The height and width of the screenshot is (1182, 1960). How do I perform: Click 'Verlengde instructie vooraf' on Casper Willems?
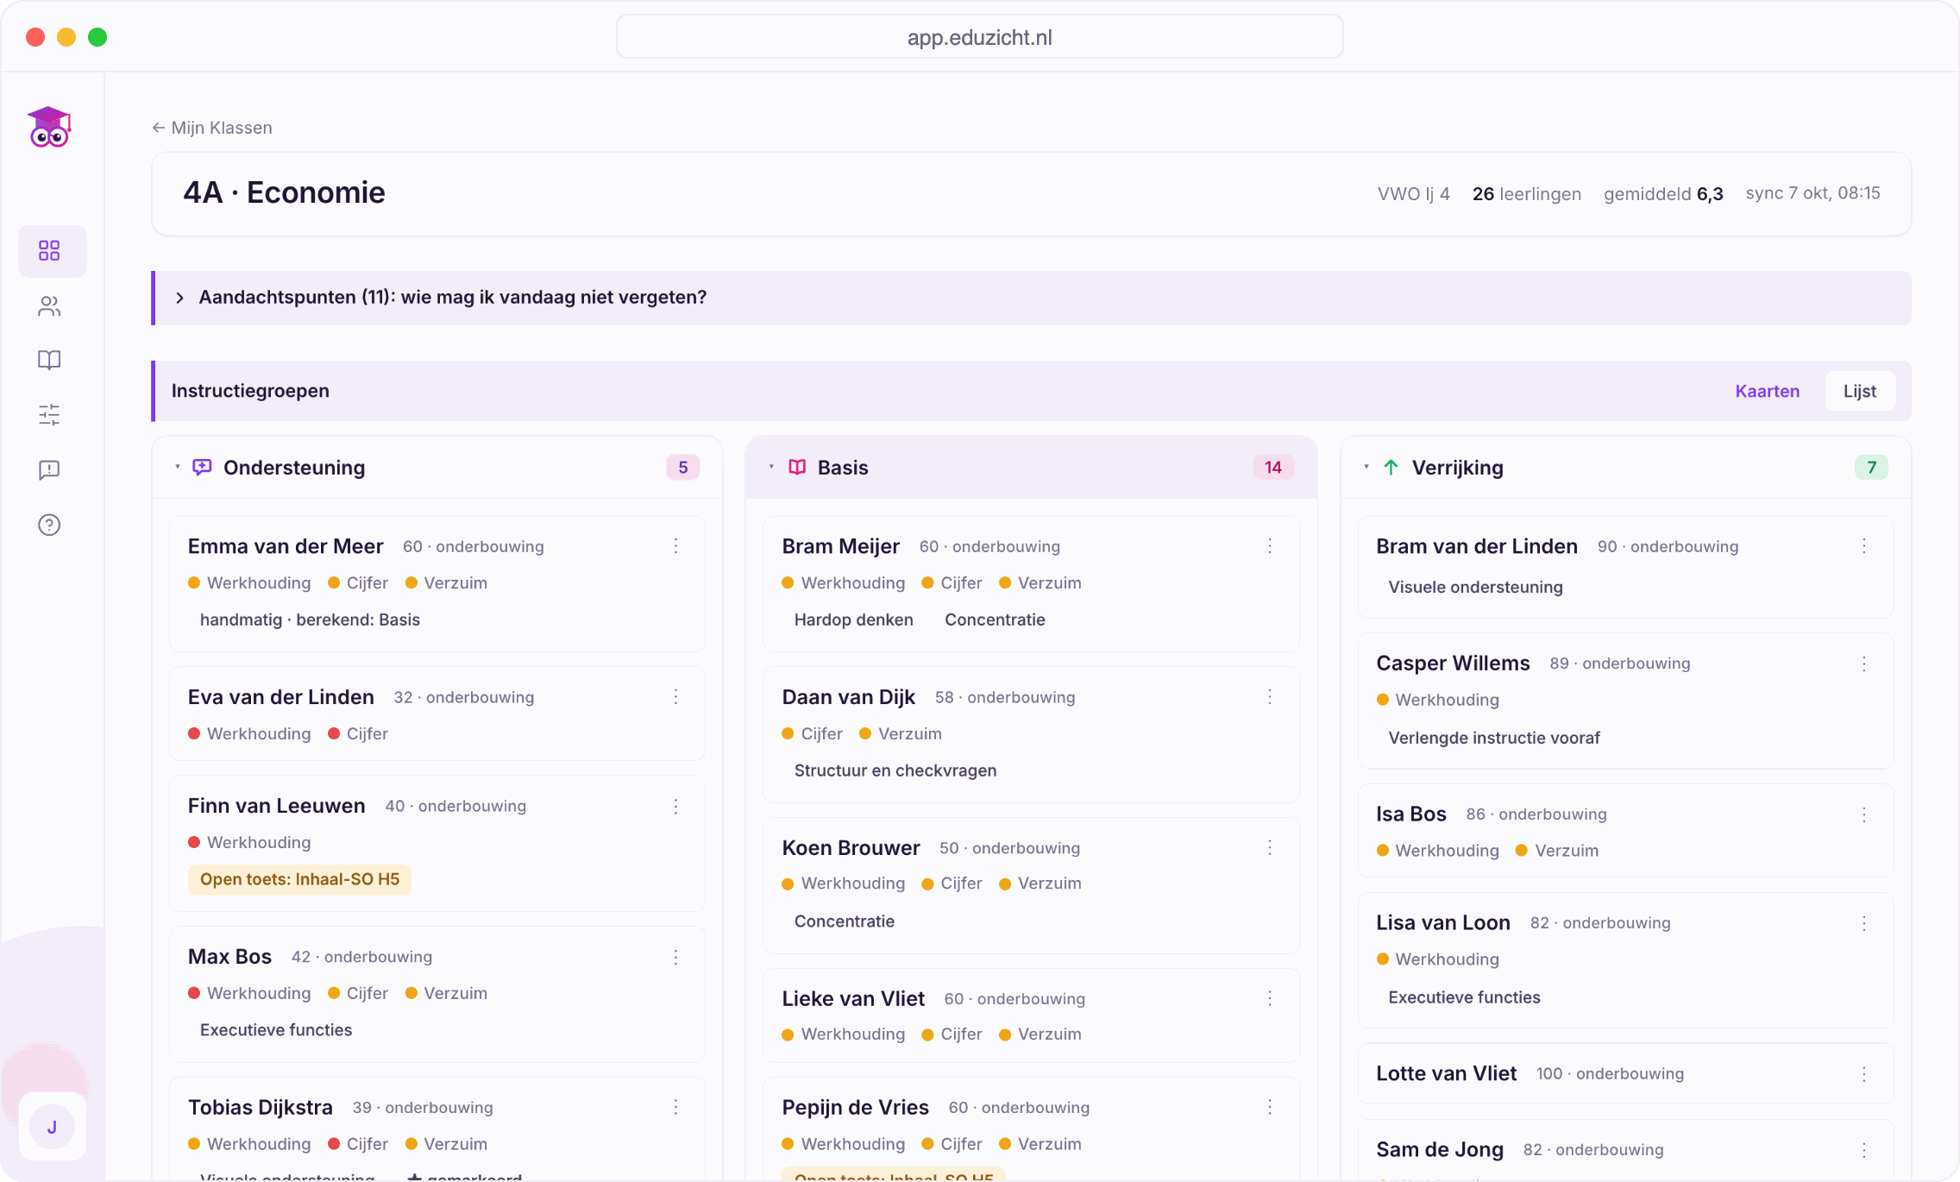coord(1493,739)
